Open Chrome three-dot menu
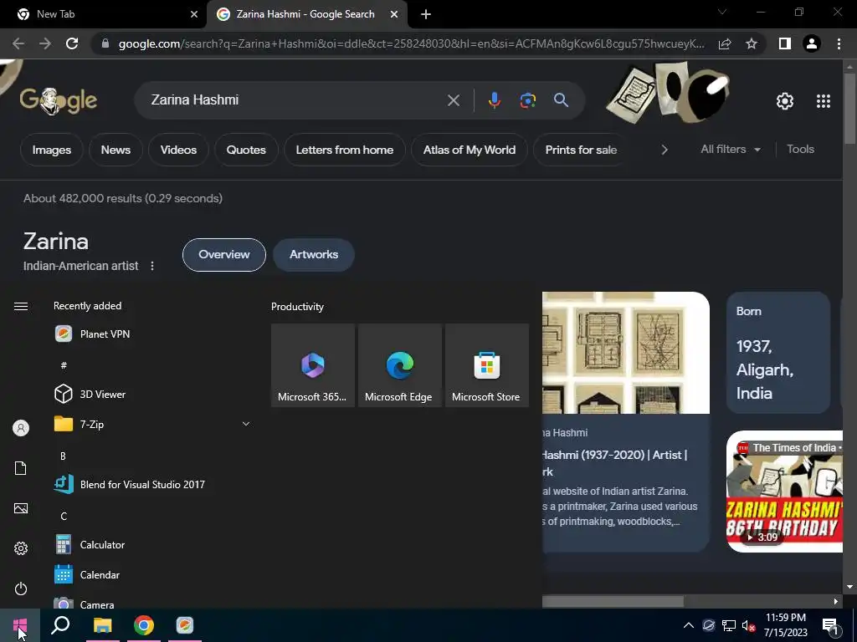857x642 pixels. point(839,43)
